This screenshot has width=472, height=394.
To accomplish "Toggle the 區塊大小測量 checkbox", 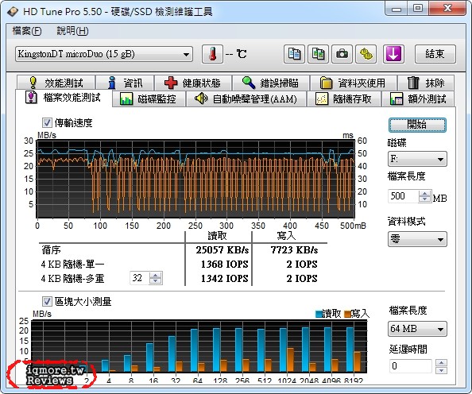I will (x=47, y=301).
